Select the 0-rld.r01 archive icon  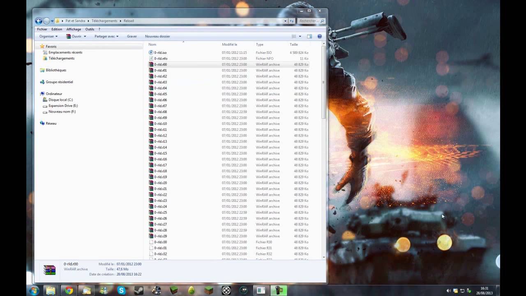151,70
